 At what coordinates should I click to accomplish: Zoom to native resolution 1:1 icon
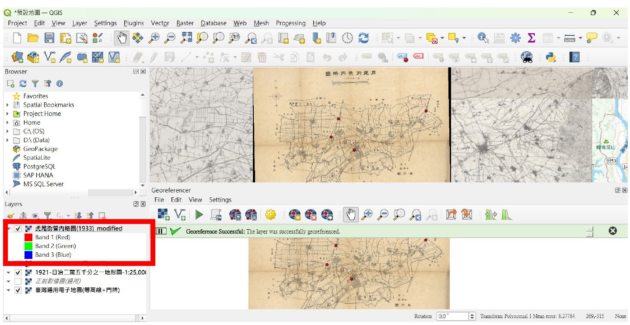(x=234, y=38)
